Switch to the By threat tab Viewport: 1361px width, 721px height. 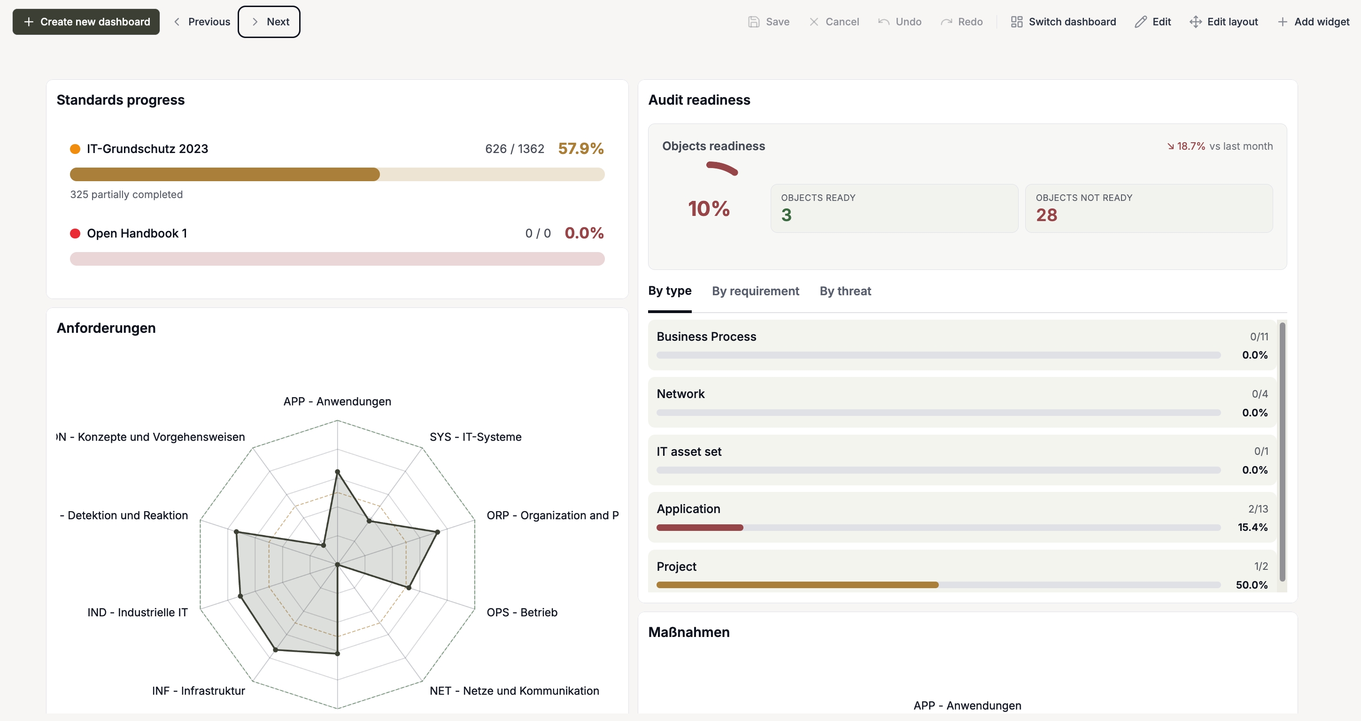pyautogui.click(x=845, y=291)
